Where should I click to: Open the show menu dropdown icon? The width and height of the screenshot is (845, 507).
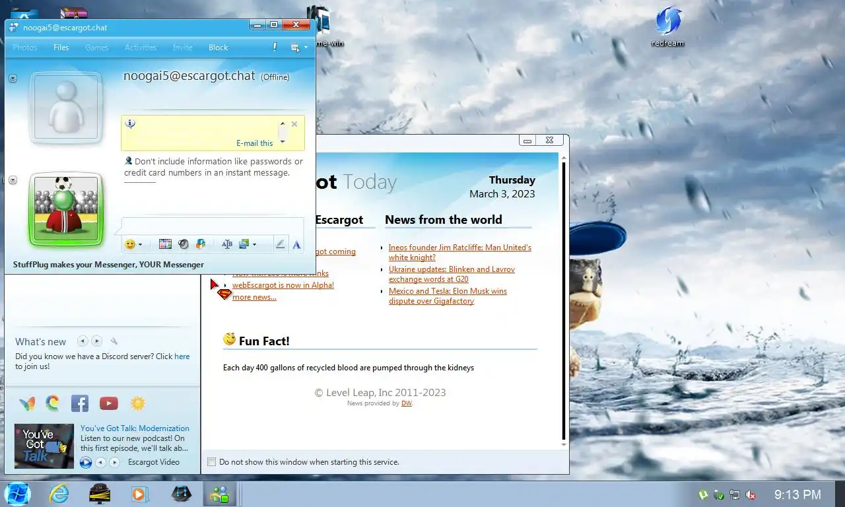(299, 48)
